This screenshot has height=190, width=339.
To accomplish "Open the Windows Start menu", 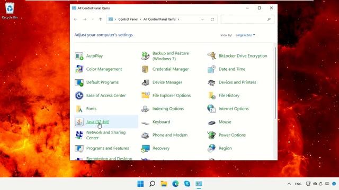I will (x=140, y=184).
